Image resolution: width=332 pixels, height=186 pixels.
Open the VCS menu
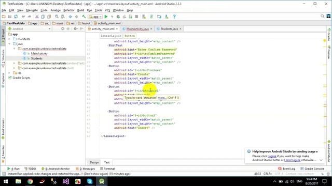(107, 10)
